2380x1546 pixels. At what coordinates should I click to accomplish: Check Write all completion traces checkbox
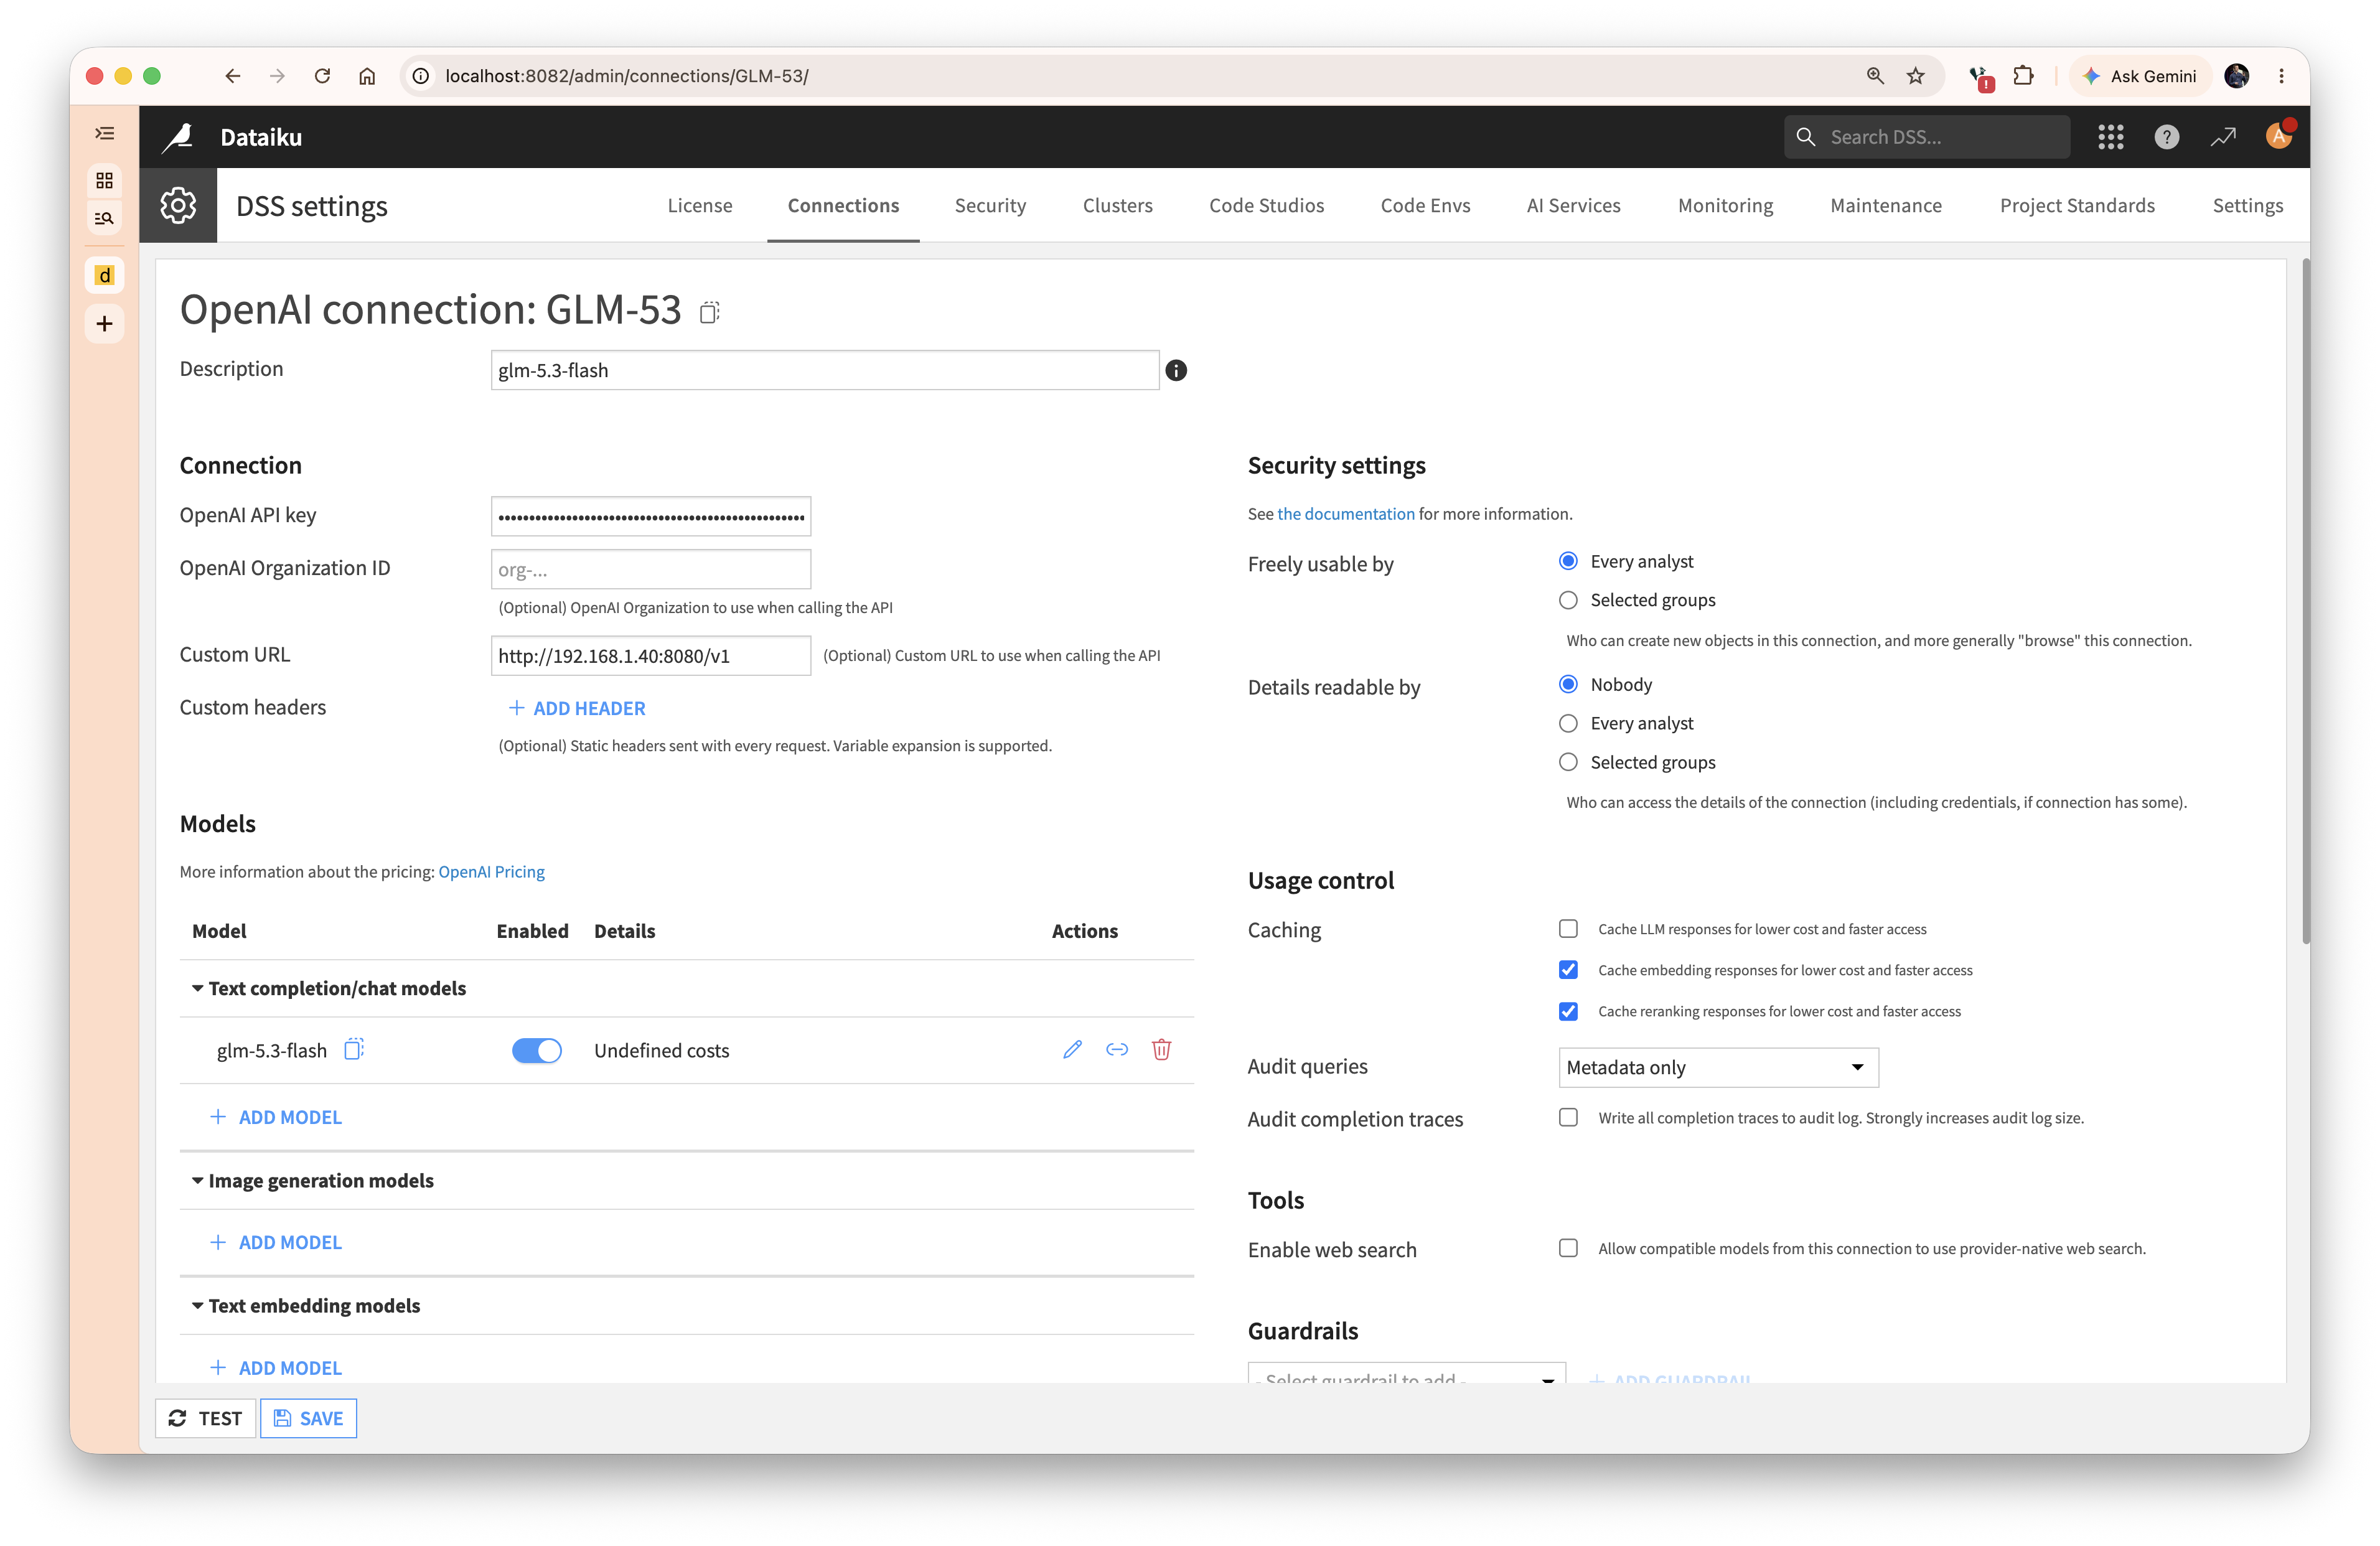pyautogui.click(x=1568, y=1117)
